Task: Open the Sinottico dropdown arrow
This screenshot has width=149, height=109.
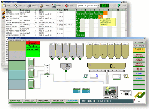Action: [x=62, y=6]
